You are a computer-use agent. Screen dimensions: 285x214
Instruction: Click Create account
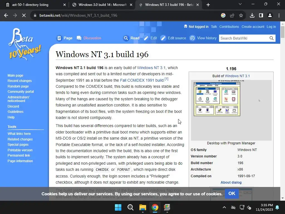(x=253, y=26)
